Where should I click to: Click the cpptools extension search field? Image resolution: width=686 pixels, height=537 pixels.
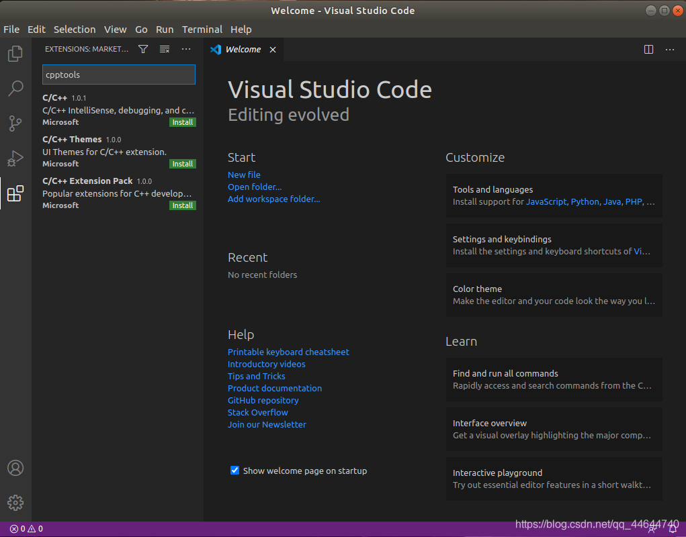pyautogui.click(x=119, y=75)
